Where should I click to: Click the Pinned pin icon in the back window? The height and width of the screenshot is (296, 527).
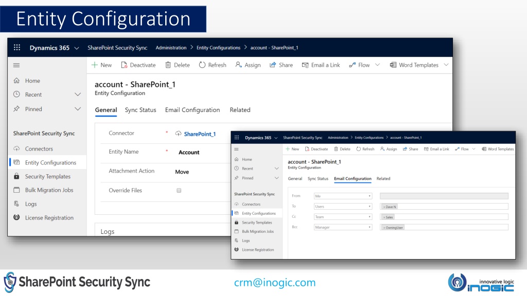[x=16, y=109]
